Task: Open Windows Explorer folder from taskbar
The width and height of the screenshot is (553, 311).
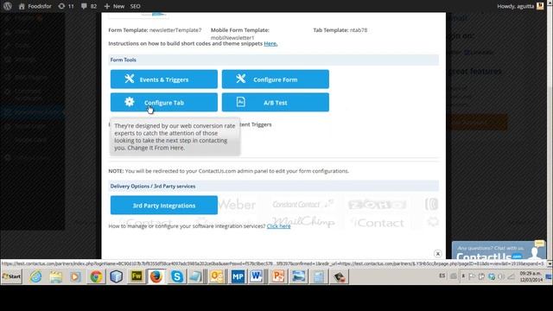Action: click(55, 276)
